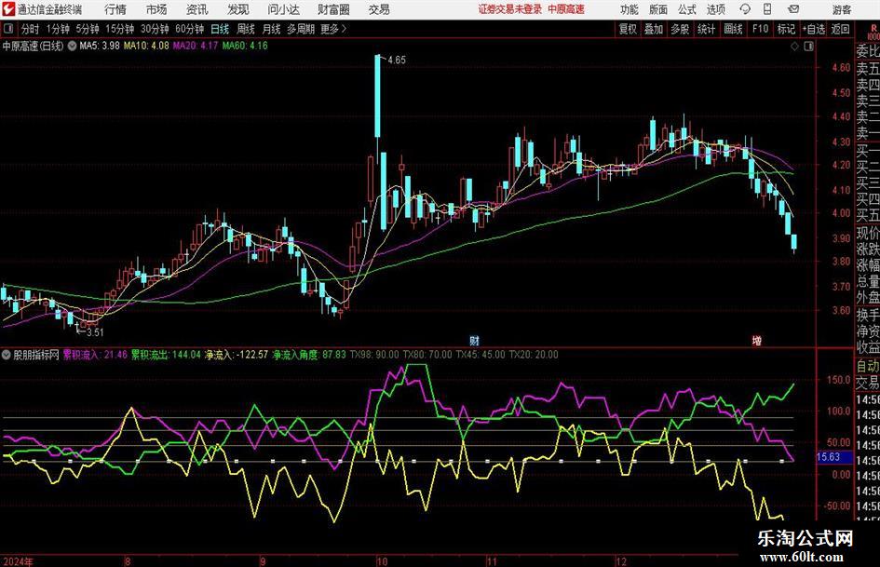The width and height of the screenshot is (880, 567).
Task: Open the 功能 menu
Action: click(x=630, y=9)
